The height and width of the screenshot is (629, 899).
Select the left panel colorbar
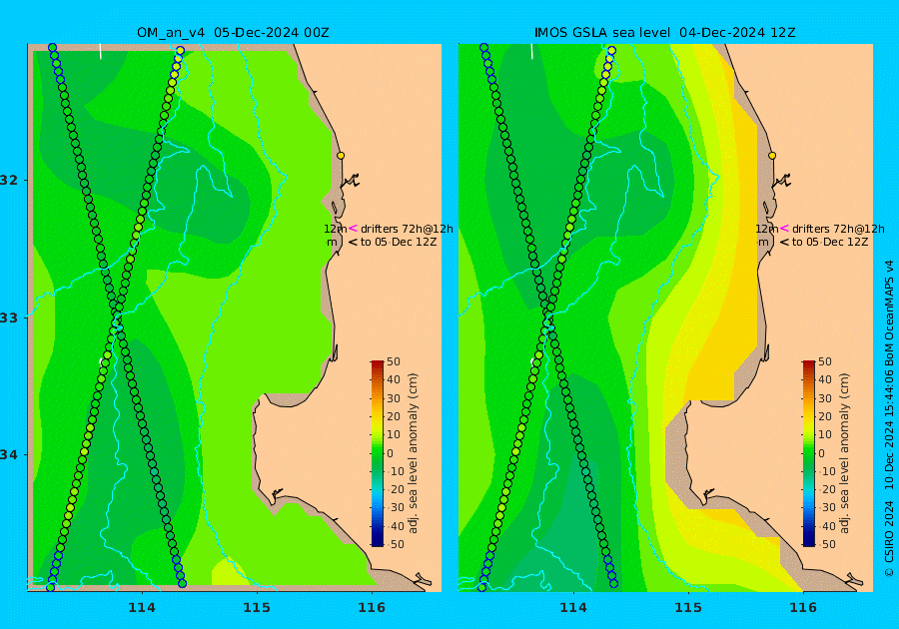click(378, 453)
